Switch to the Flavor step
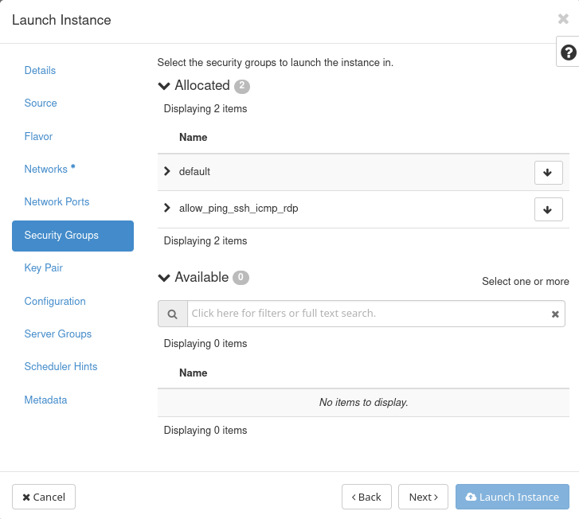Image resolution: width=579 pixels, height=519 pixels. [x=38, y=137]
